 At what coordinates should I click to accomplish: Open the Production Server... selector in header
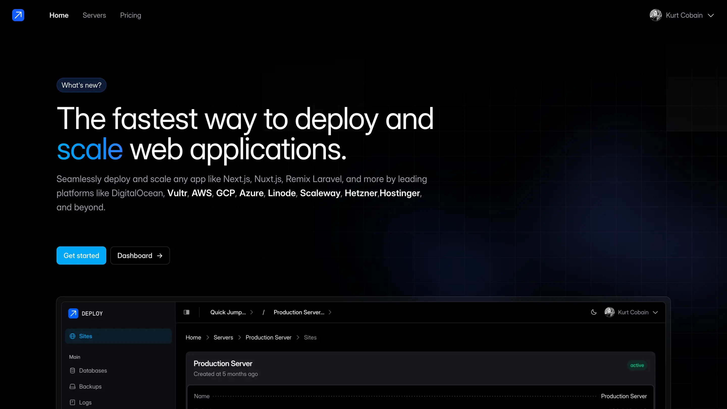303,313
